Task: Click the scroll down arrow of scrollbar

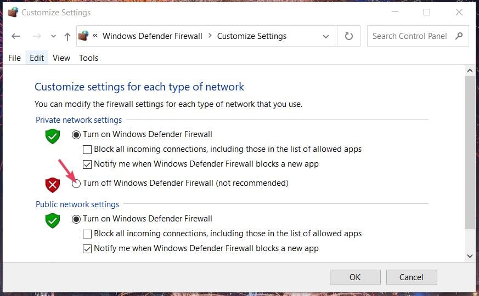Action: pos(470,257)
